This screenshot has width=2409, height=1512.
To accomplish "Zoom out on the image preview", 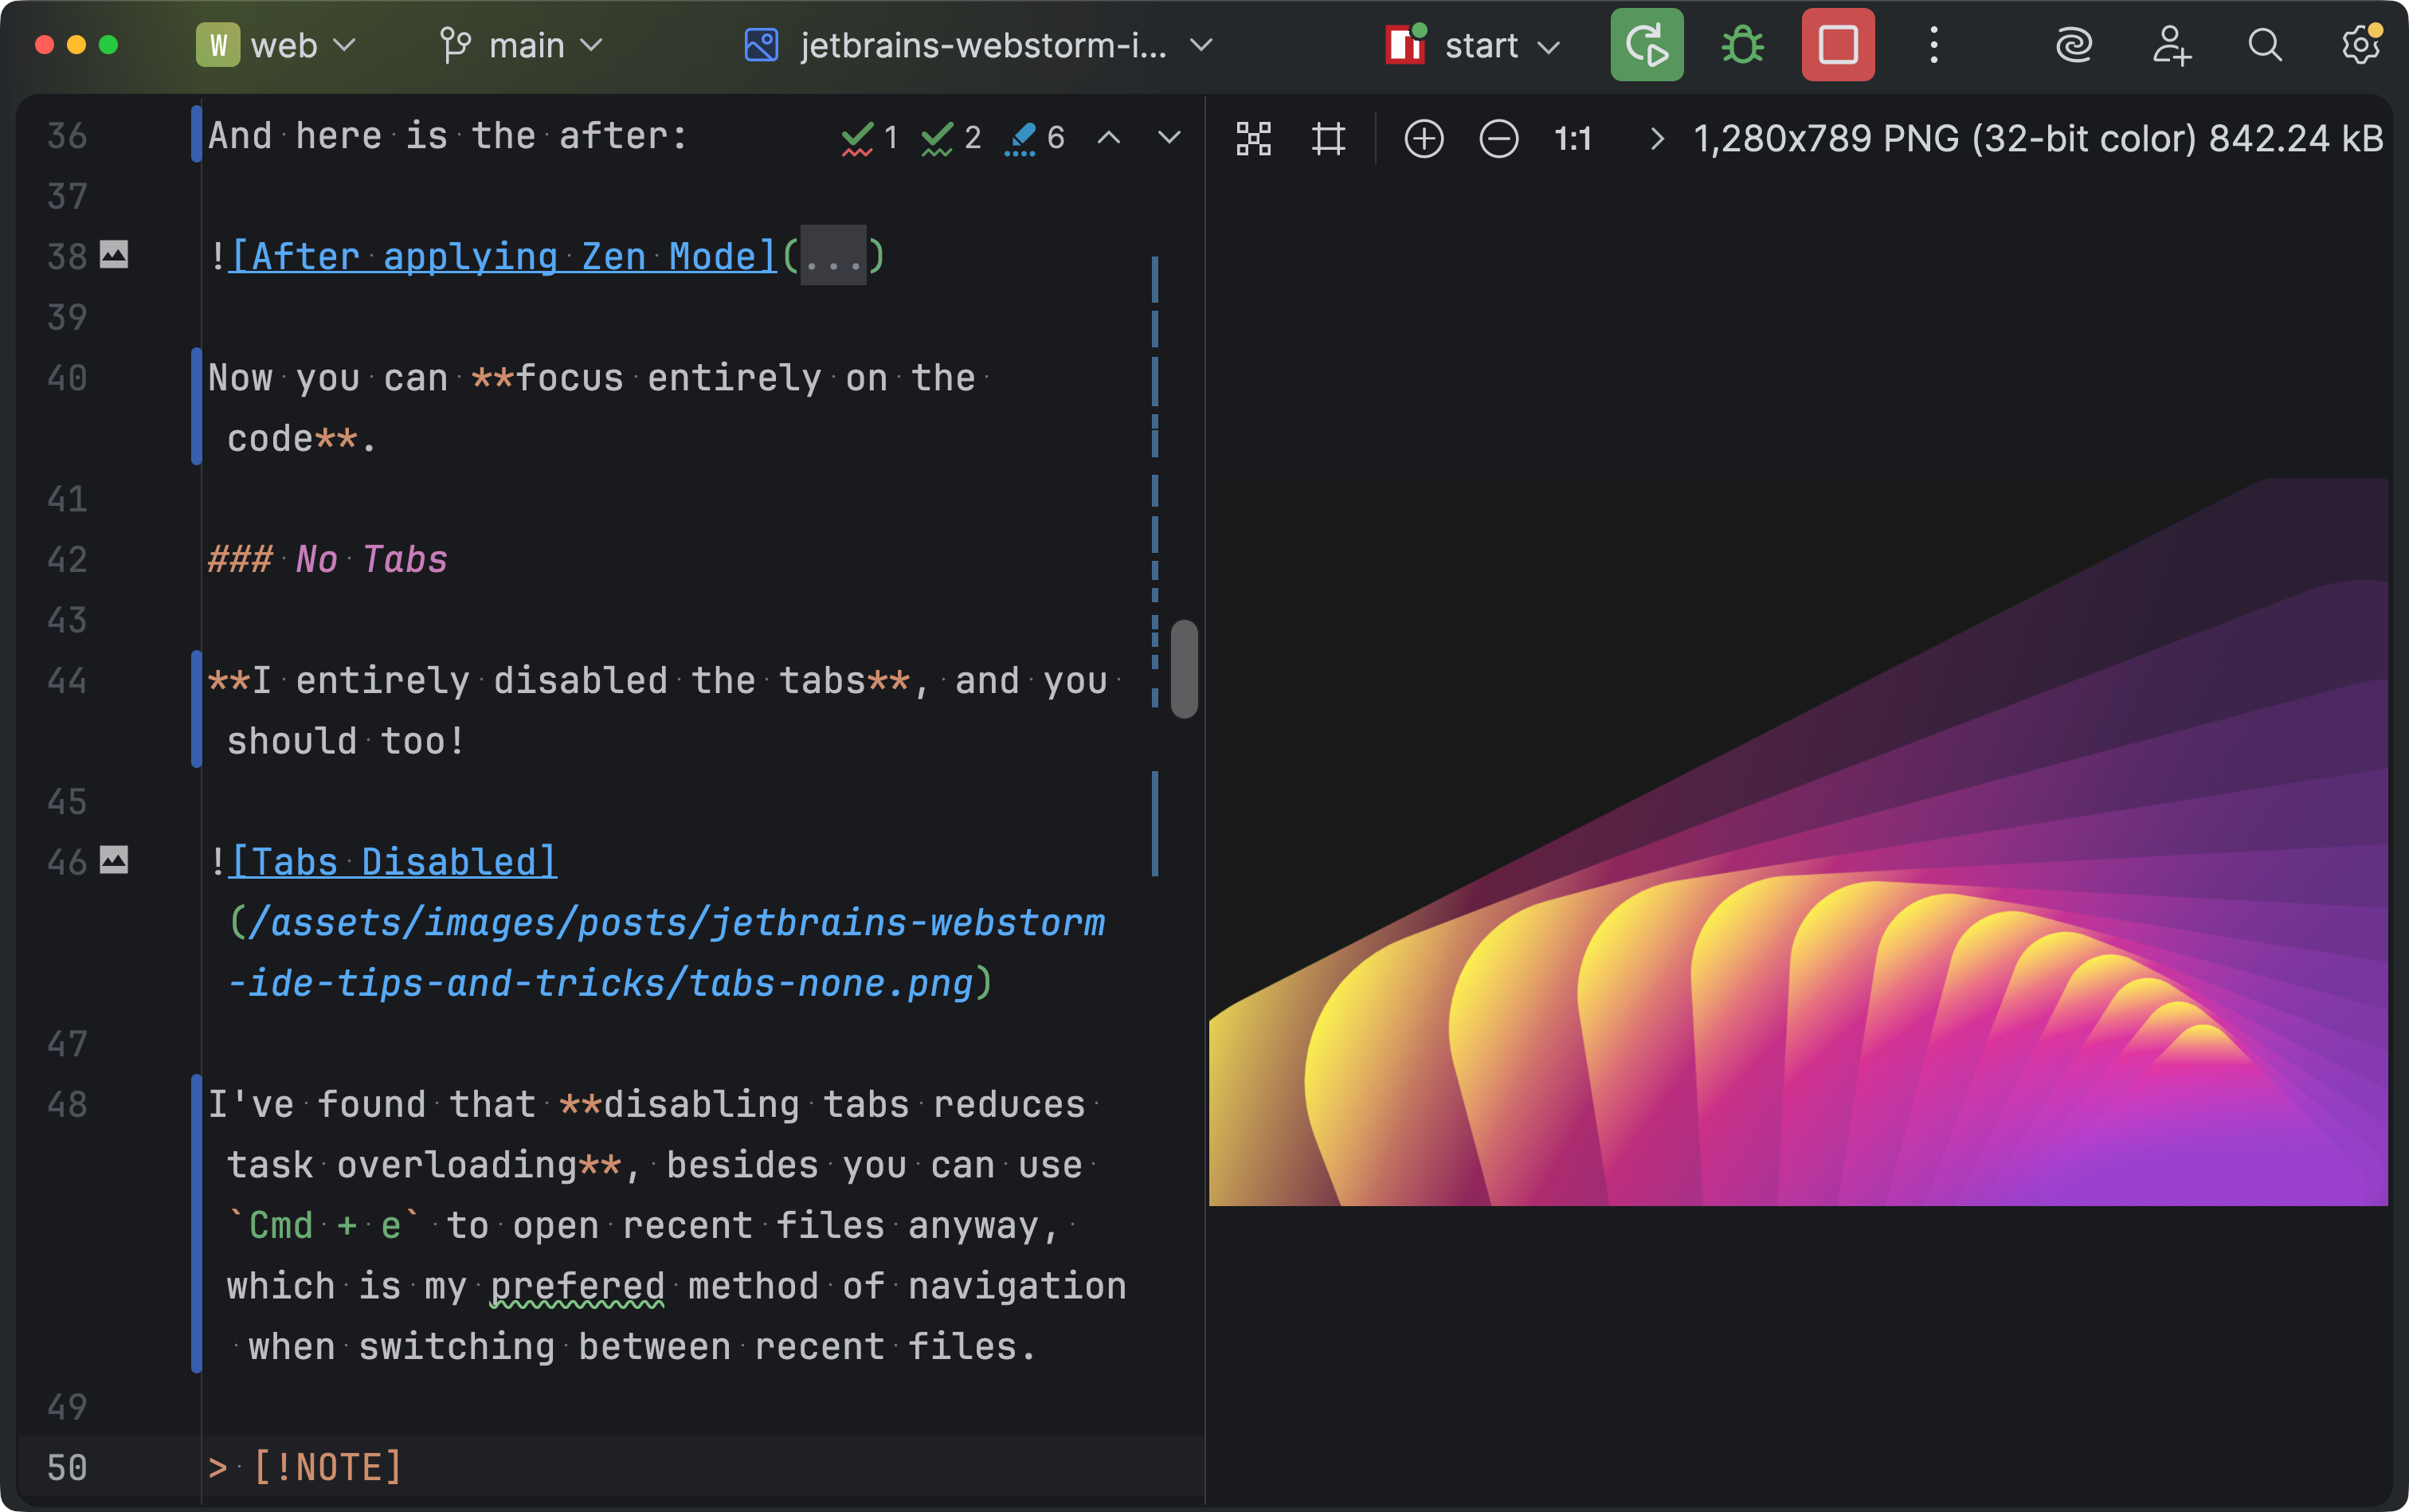I will (1498, 138).
